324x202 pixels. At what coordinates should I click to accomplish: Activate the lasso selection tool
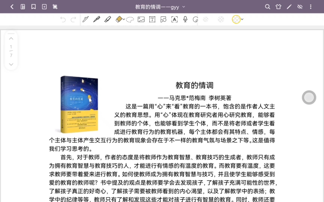(130, 19)
